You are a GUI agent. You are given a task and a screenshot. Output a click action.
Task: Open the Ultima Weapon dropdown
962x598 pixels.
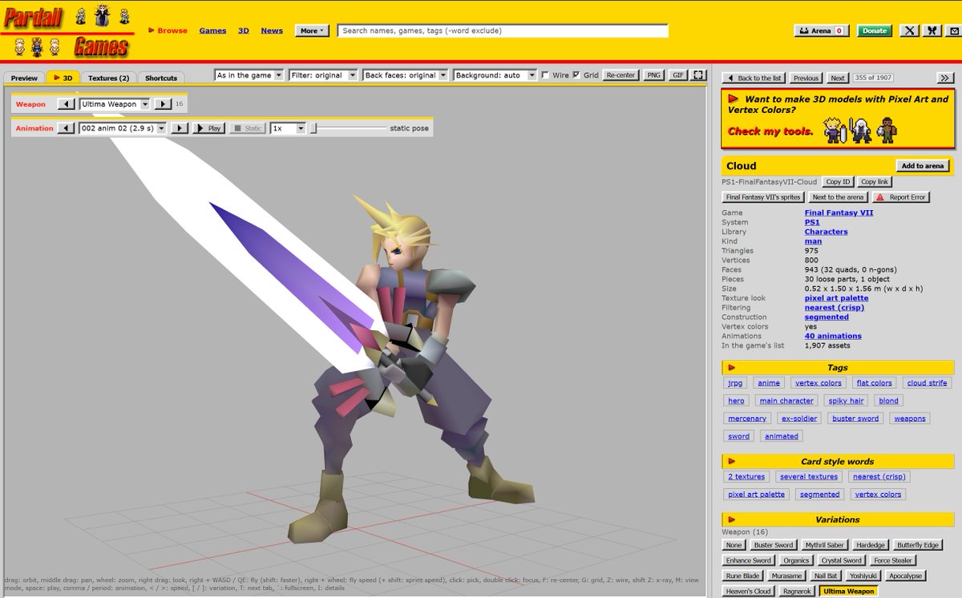tap(115, 104)
